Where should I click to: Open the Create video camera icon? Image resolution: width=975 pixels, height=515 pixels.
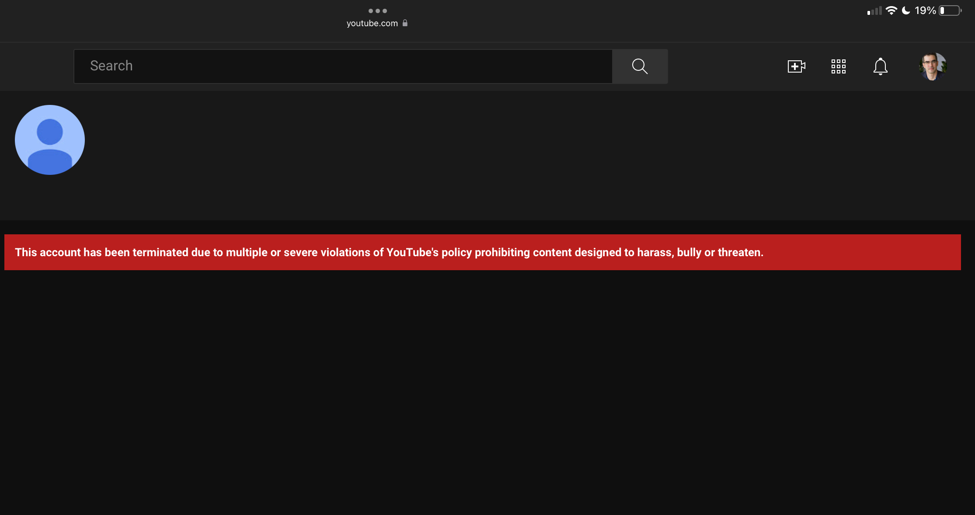[x=796, y=66]
